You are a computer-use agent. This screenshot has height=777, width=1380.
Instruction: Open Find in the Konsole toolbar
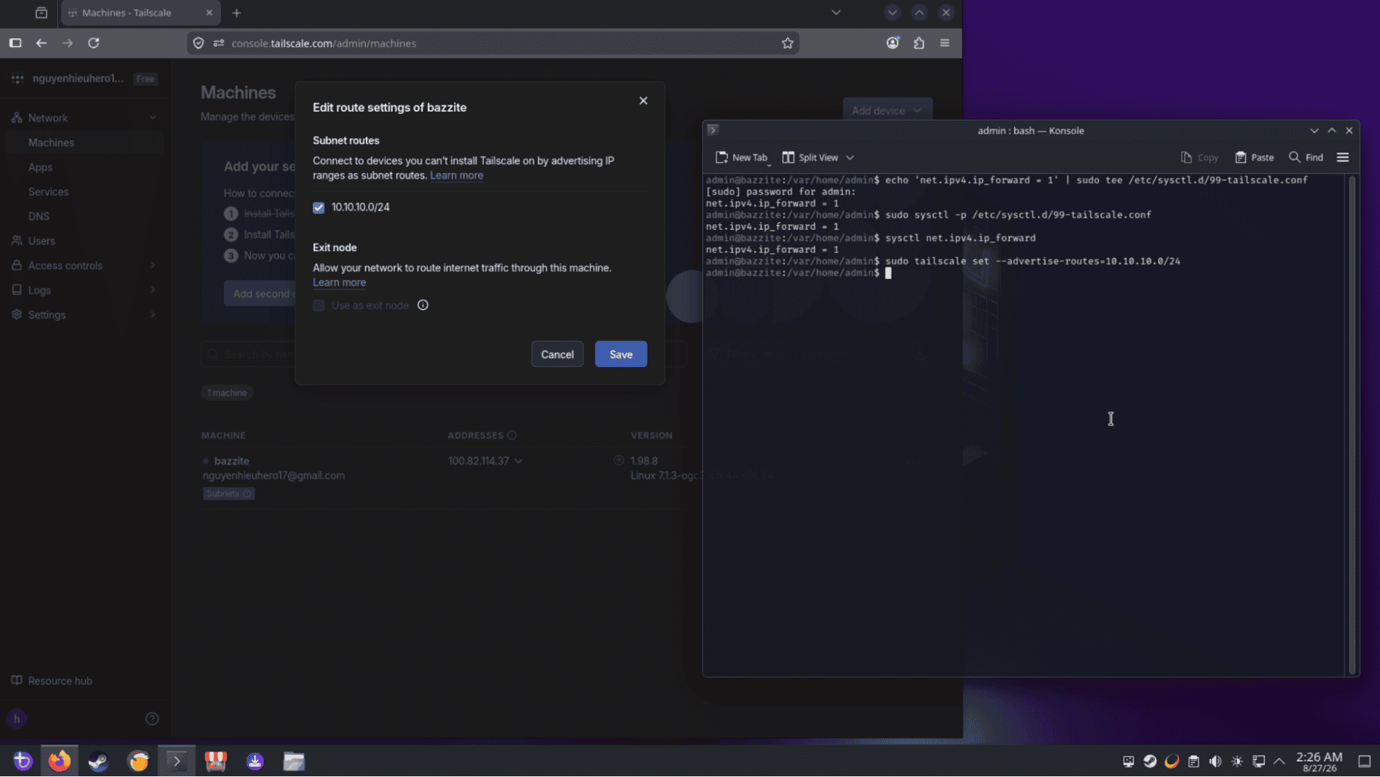[x=1305, y=157]
